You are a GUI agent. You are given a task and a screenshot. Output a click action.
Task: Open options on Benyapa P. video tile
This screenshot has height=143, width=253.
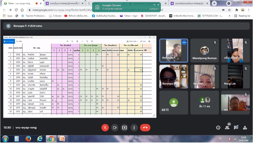[x=184, y=43]
